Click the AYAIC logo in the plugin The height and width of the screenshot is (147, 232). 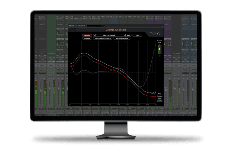72,30
